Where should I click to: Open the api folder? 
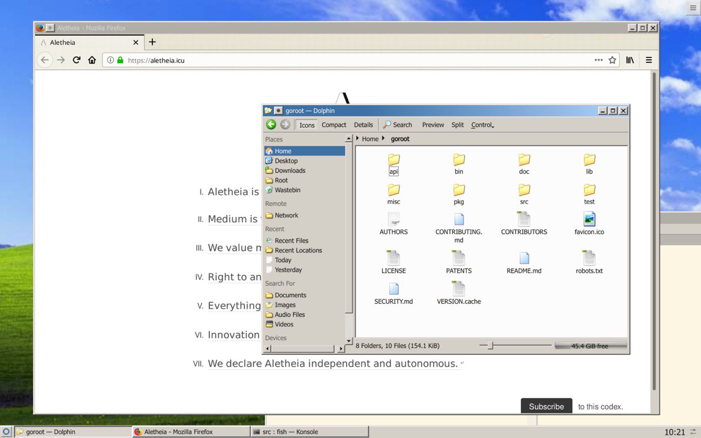(394, 164)
